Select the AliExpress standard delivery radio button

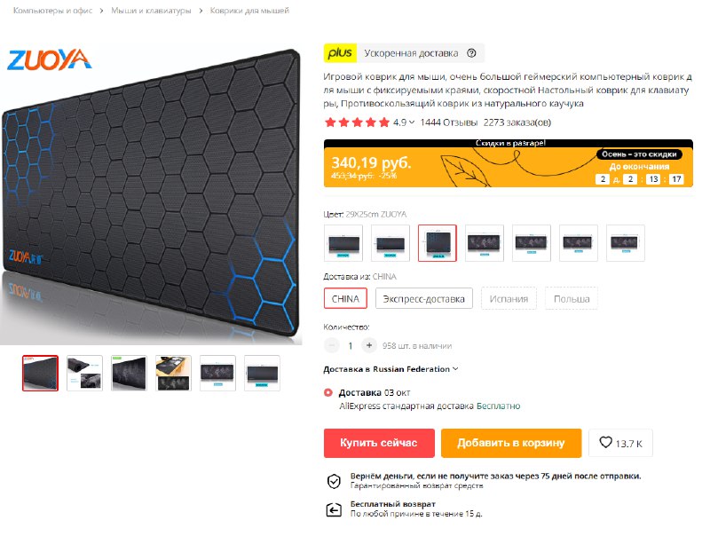(x=328, y=393)
